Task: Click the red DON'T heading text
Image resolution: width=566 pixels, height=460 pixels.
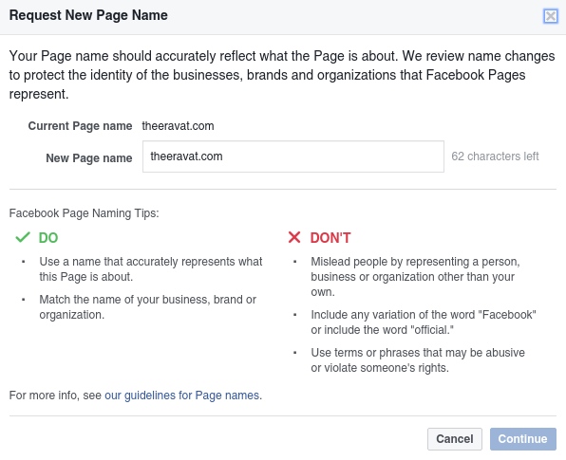Action: (330, 238)
